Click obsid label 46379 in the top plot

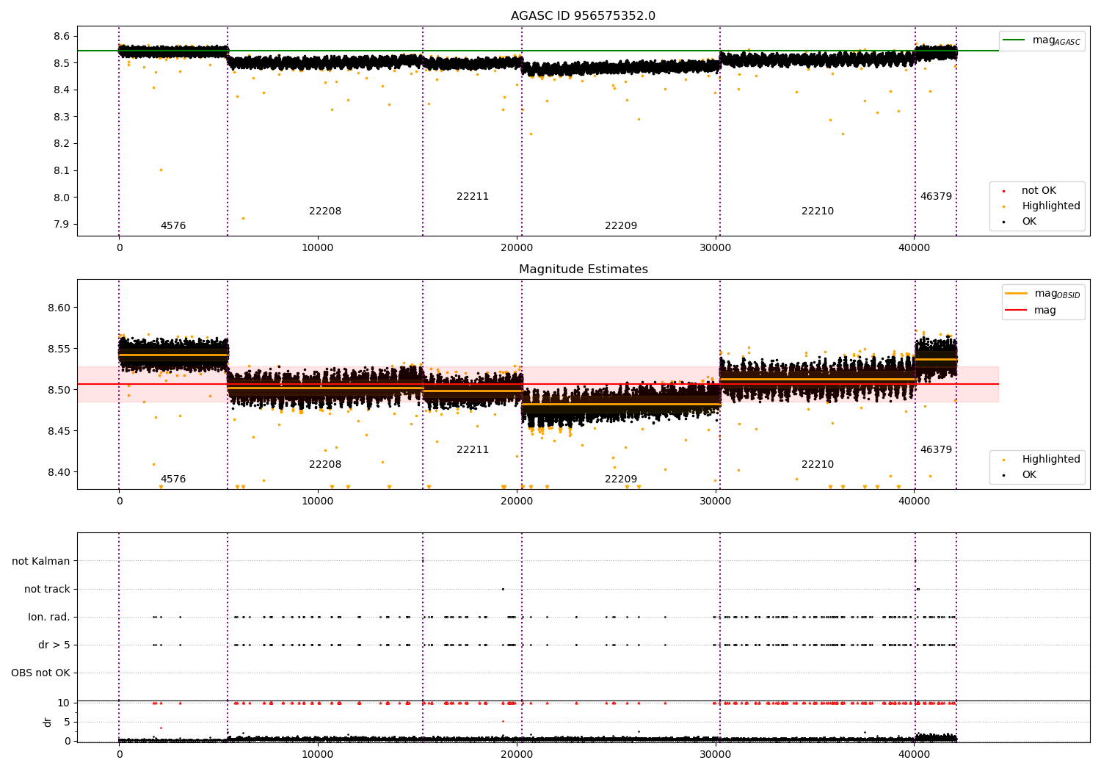tap(936, 197)
